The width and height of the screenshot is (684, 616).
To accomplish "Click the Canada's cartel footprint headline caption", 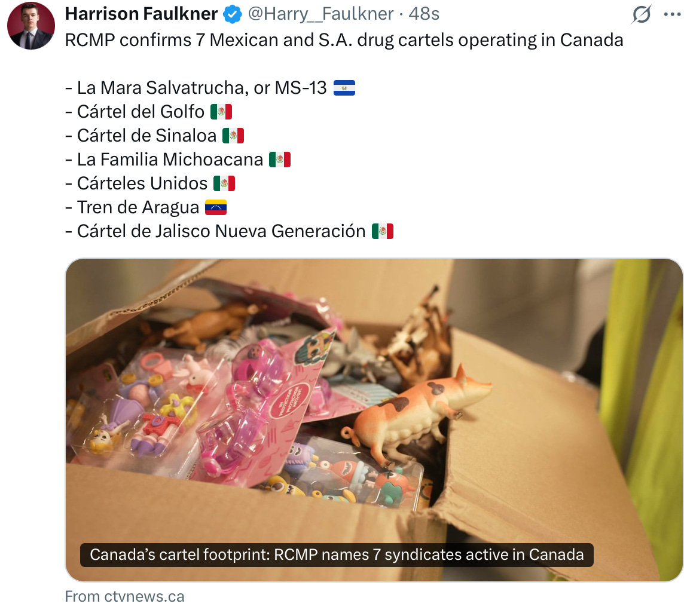I will pyautogui.click(x=337, y=554).
